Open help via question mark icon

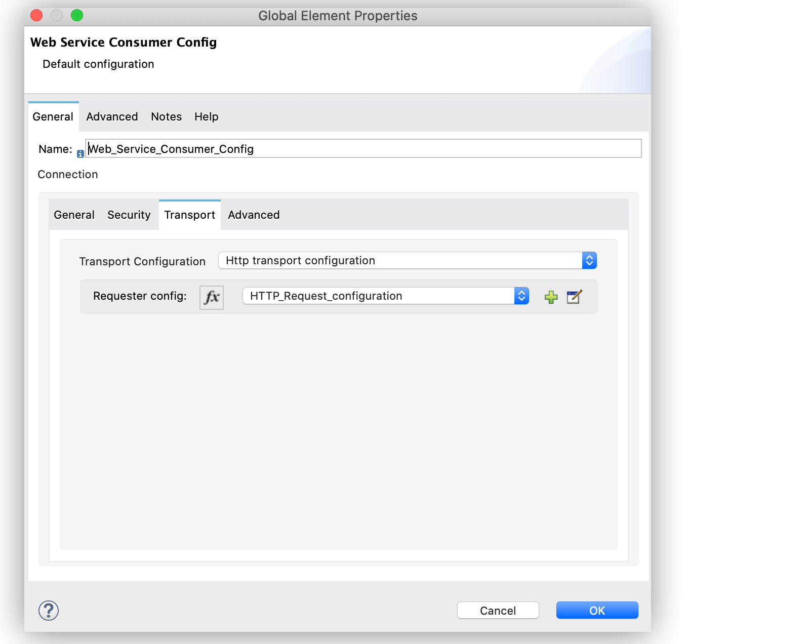pos(49,611)
